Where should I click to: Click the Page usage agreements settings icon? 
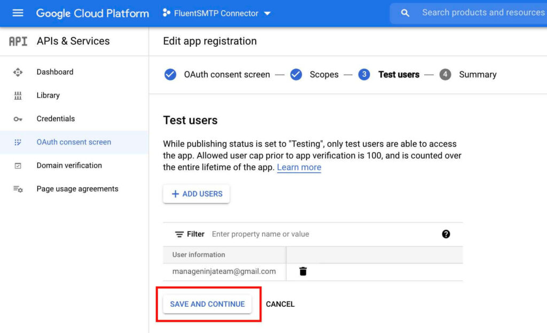(18, 189)
